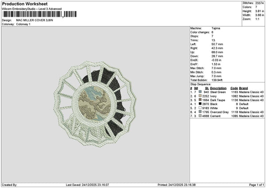266x188 pixels.
Task: Click the 'Production Worksheet' title
Action: [x=25, y=4]
